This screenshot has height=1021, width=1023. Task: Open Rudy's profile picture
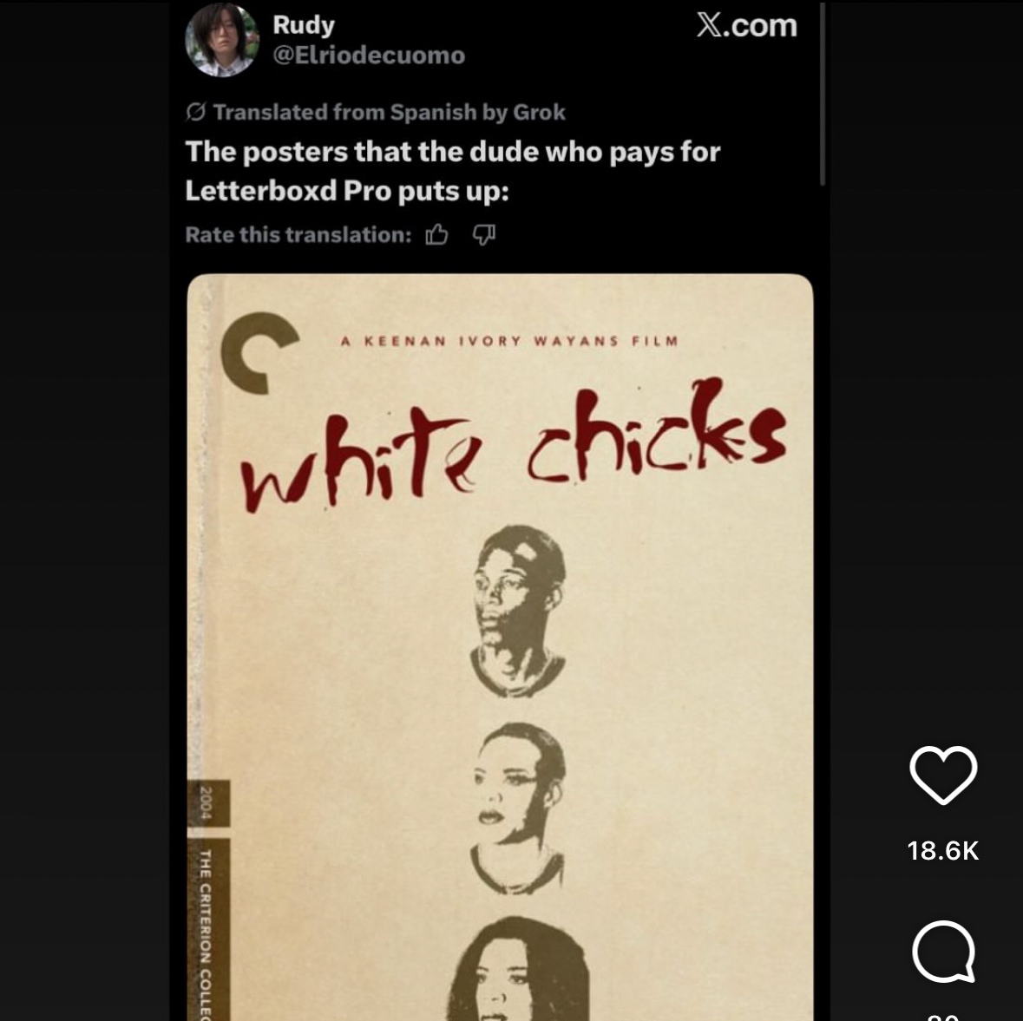point(222,40)
